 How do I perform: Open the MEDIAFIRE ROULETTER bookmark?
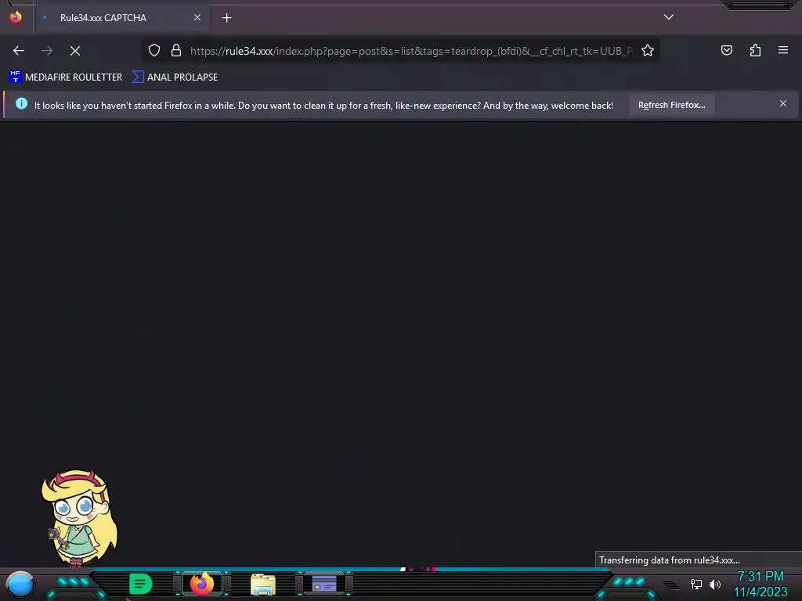point(66,77)
